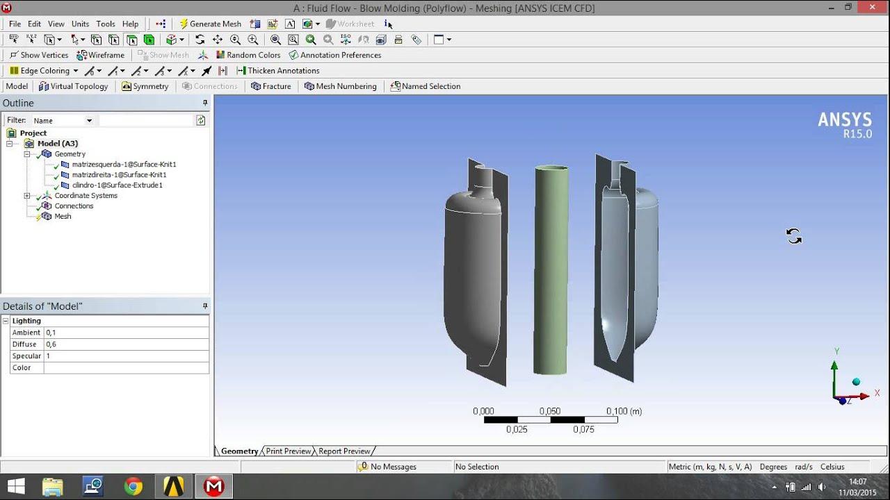The height and width of the screenshot is (500, 890).
Task: Select the green Body selection filter
Action: (x=149, y=40)
